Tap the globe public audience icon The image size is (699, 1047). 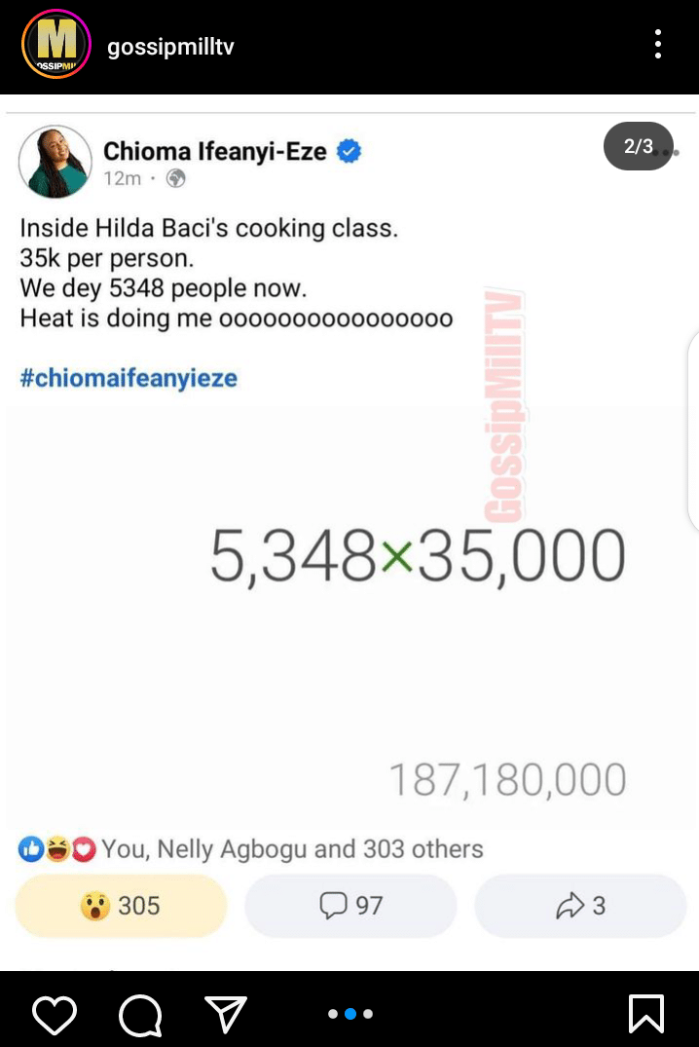click(175, 178)
